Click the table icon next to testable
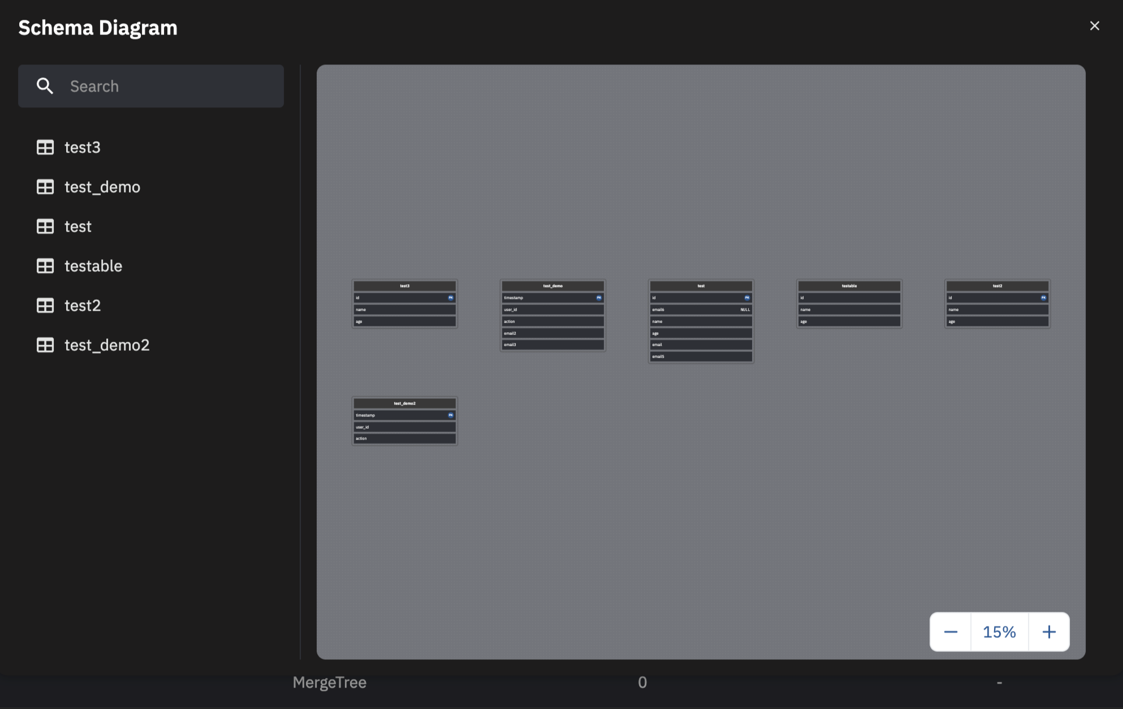 click(x=45, y=266)
